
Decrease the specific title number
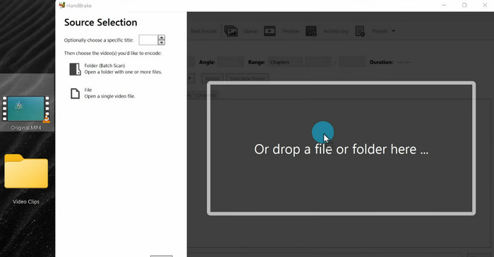point(162,42)
